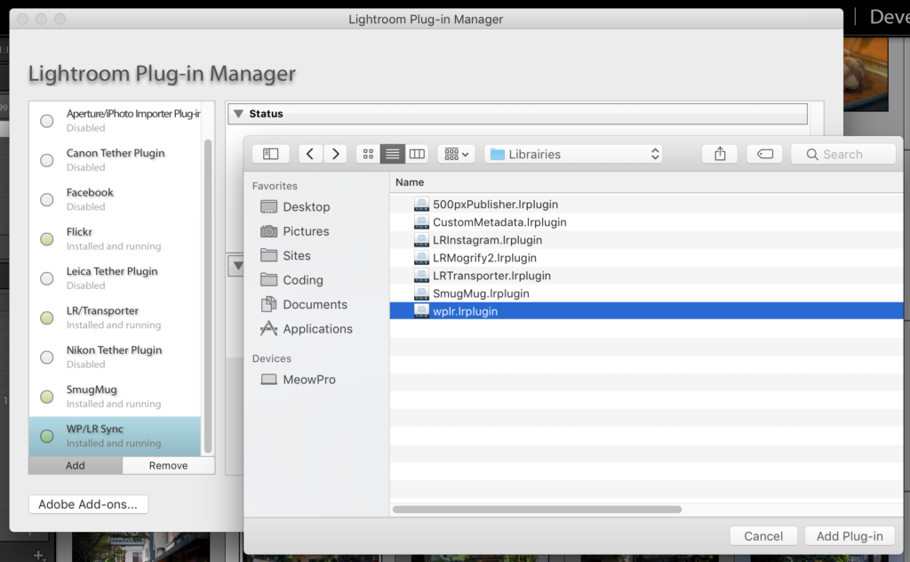Select LR/Transporter in the plug-in list
This screenshot has height=562, width=910.
coord(115,318)
